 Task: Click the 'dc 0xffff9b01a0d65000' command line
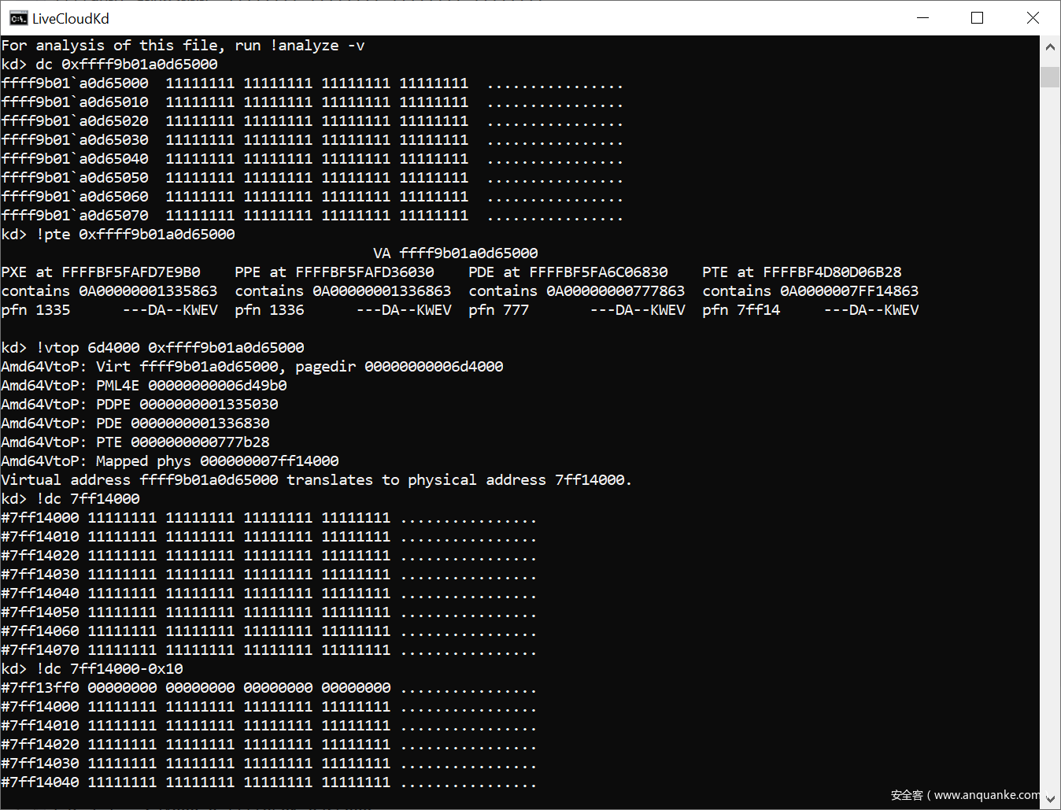(126, 65)
